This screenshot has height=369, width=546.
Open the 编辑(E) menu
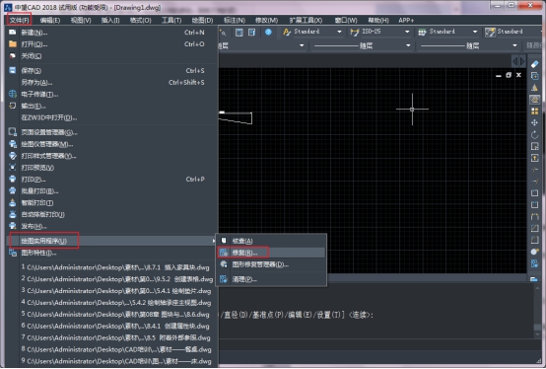point(50,20)
